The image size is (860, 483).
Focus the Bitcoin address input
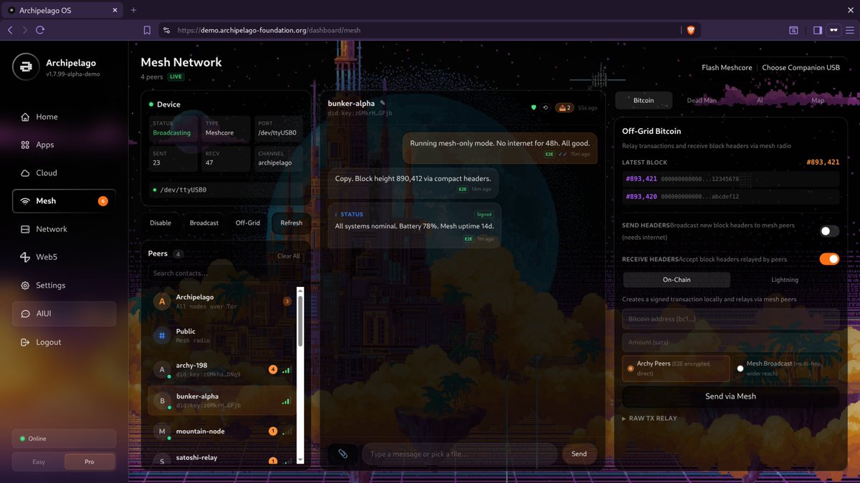(x=730, y=318)
